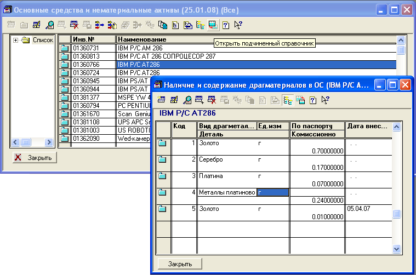Click the delete red-X icon in драгматериалов toolbar
The height and width of the screenshot is (275, 416).
coord(212,100)
